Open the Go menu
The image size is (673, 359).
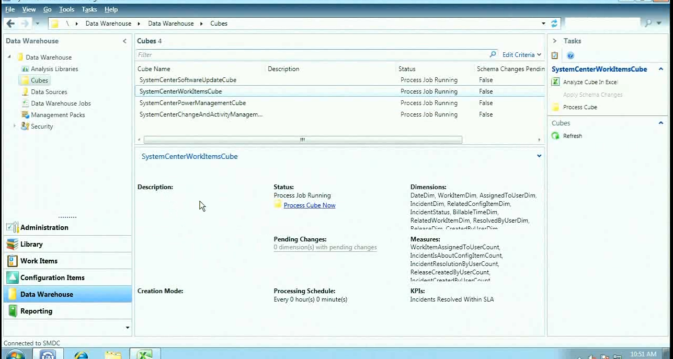(x=48, y=9)
